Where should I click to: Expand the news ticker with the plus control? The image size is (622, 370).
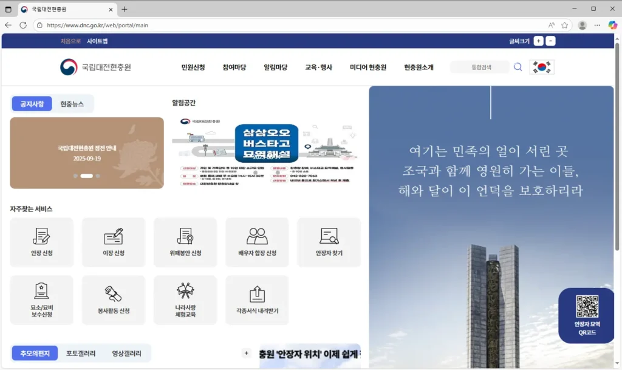[246, 352]
